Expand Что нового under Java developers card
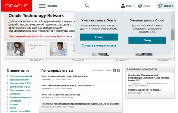The width and height of the screenshot is (178, 113). (37, 60)
